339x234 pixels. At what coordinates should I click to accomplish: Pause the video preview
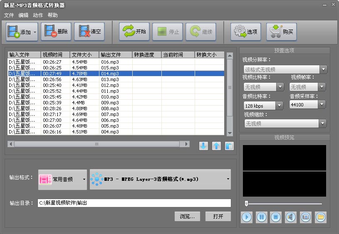pyautogui.click(x=261, y=217)
